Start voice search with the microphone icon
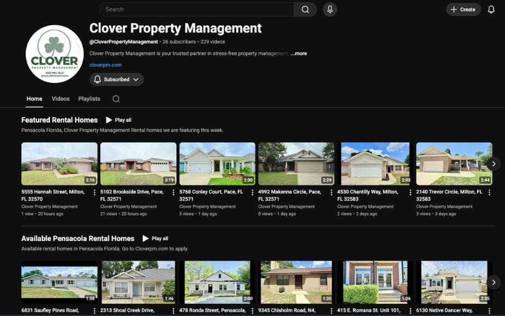The image size is (505, 316). [x=330, y=9]
